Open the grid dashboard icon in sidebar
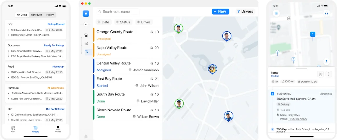Viewport: 337px width, 140px height. (87, 44)
